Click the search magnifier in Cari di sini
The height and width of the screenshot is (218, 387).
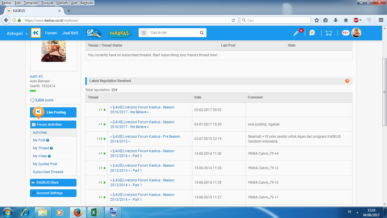[x=202, y=33]
